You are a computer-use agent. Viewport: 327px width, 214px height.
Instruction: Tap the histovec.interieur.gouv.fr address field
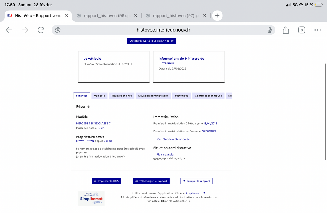click(163, 30)
